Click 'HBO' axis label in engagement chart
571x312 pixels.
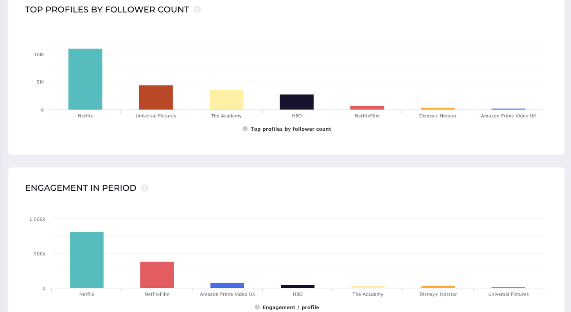point(298,294)
